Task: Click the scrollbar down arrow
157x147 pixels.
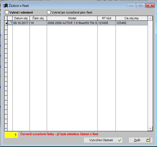Action: pos(150,129)
